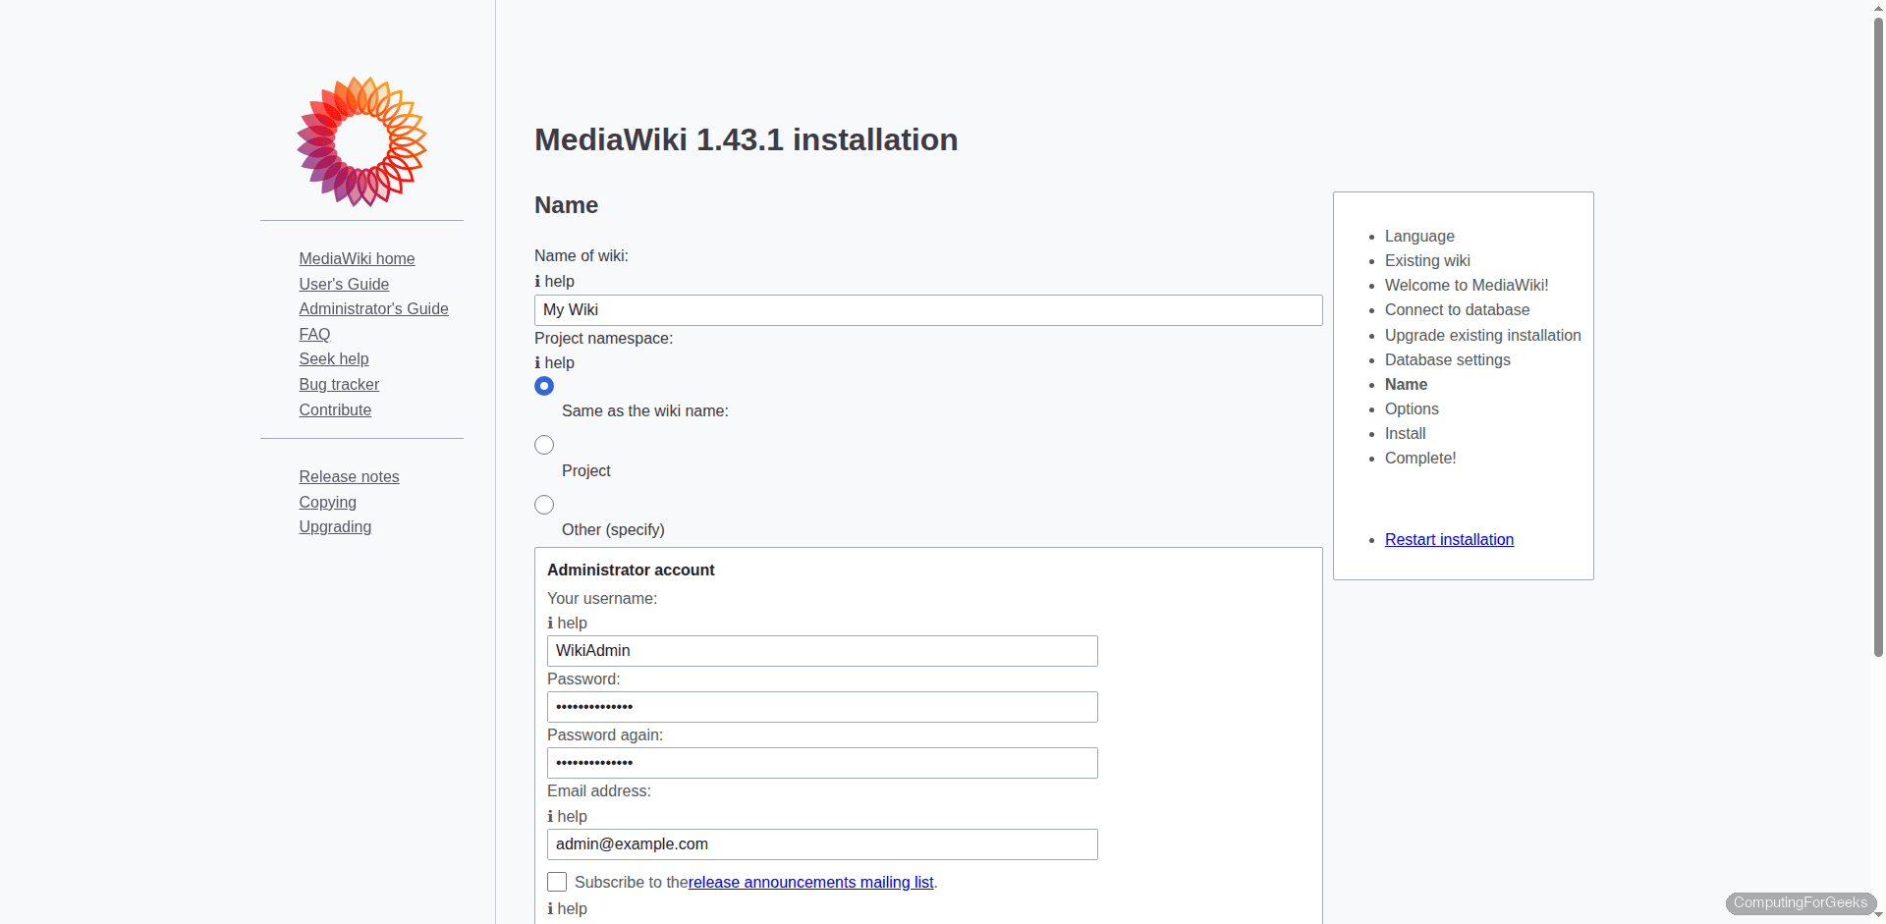Screen dimensions: 1886x924
Task: Choose the "Other (specify)" namespace option
Action: 543,505
